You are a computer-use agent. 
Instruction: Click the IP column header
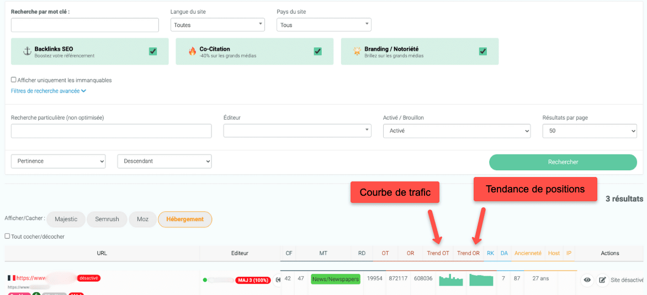[x=569, y=254]
